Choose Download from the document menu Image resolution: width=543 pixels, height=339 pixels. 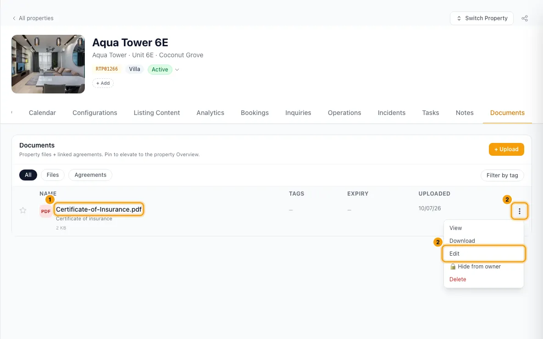483,241
